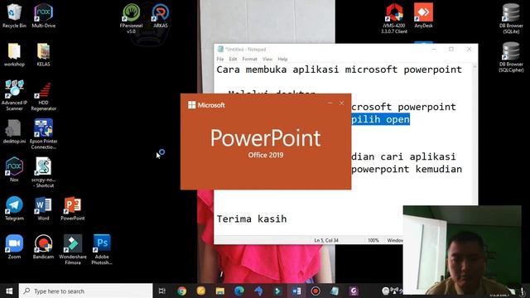Open the FPersonnel v5.0 desktop icon
The width and height of the screenshot is (530, 298).
point(131,18)
